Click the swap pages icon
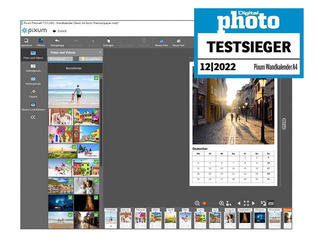This screenshot has height=240, width=320. pos(263,203)
